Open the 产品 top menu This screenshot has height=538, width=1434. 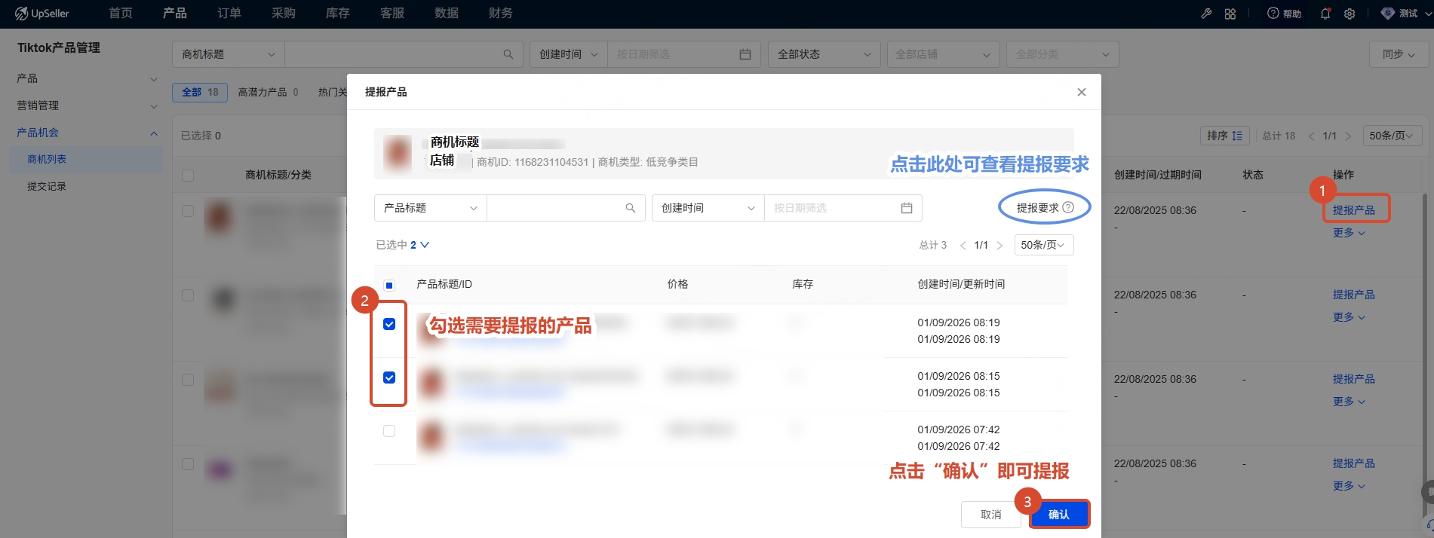pyautogui.click(x=175, y=14)
